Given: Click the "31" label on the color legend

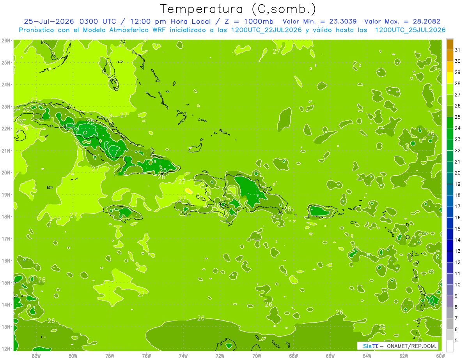Looking at the screenshot, I should [457, 50].
